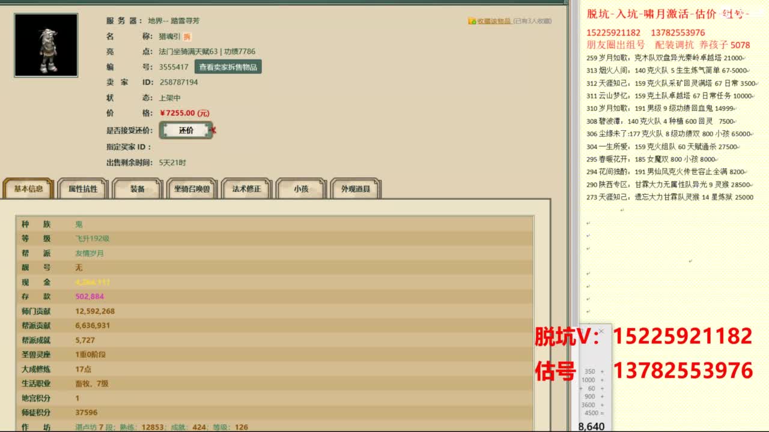Switch to the 装备 tab
The image size is (769, 432).
point(138,188)
